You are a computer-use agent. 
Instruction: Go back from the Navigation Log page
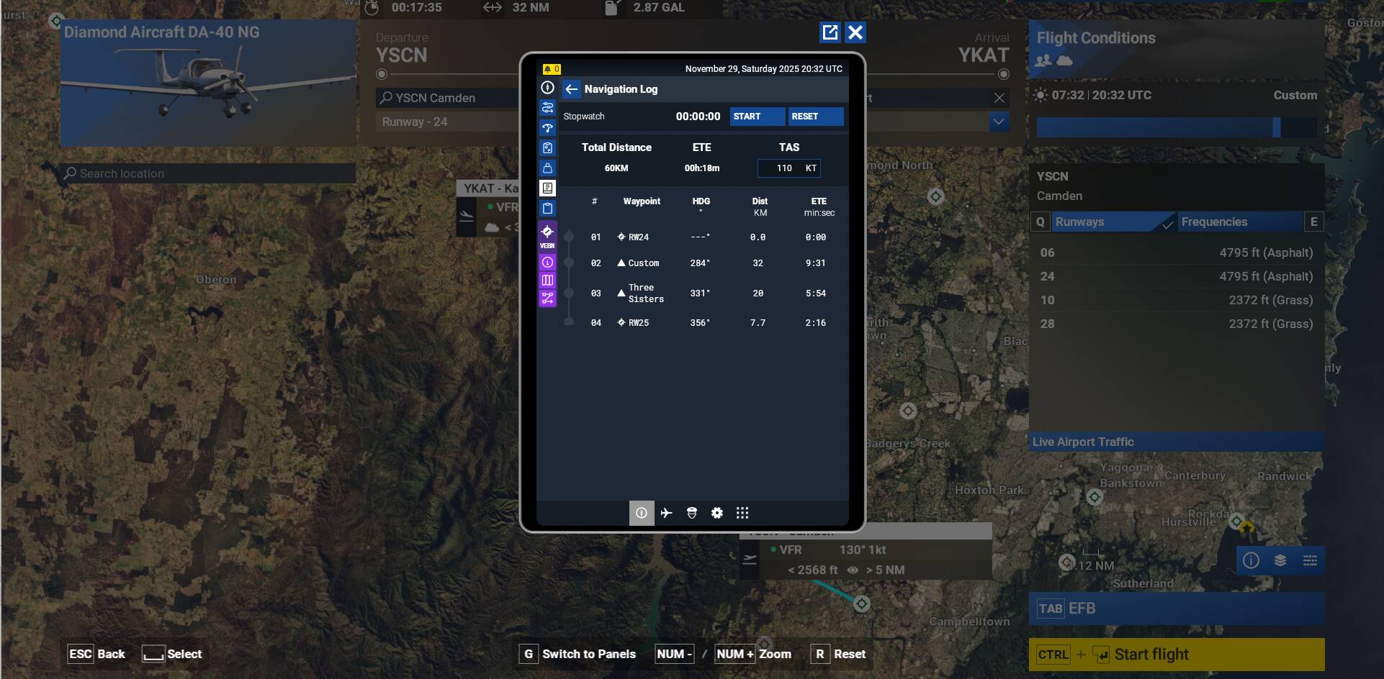(572, 89)
